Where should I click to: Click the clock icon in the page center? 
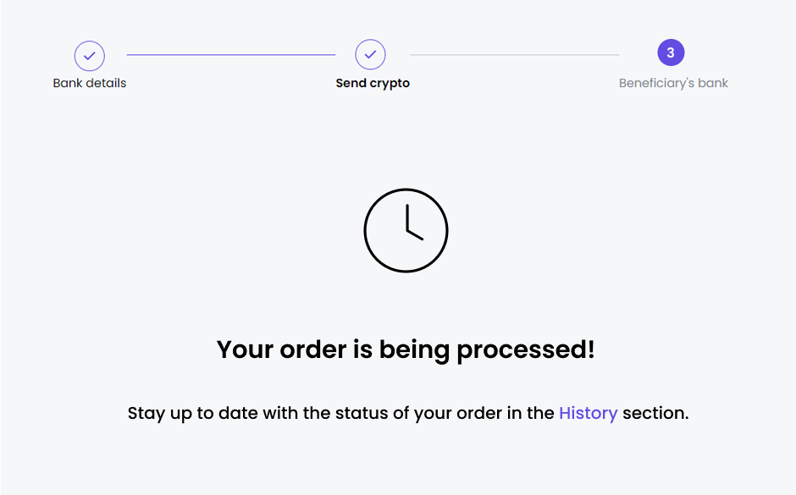tap(406, 230)
